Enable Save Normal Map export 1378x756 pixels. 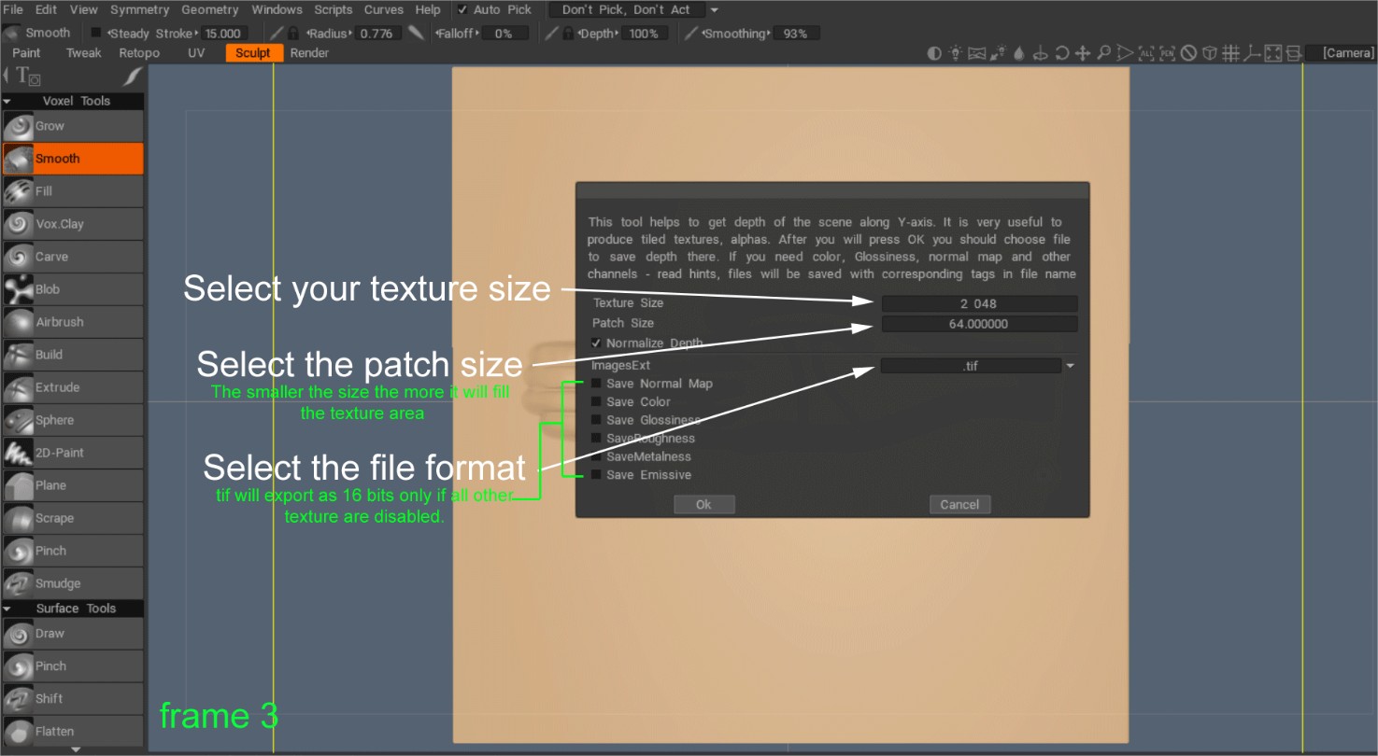pyautogui.click(x=595, y=383)
